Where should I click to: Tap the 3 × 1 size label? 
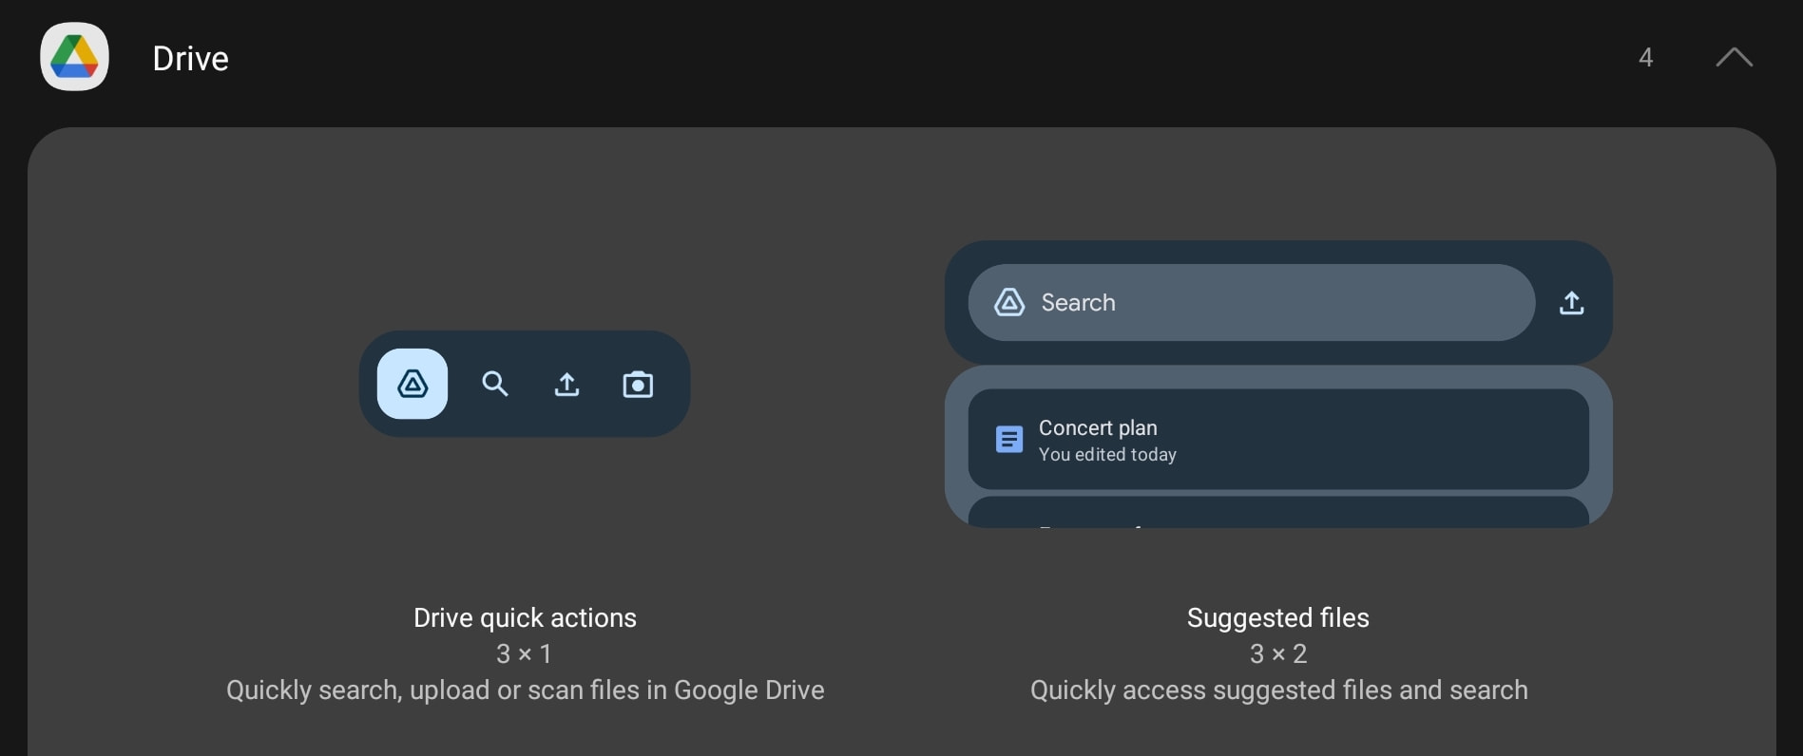pos(524,653)
